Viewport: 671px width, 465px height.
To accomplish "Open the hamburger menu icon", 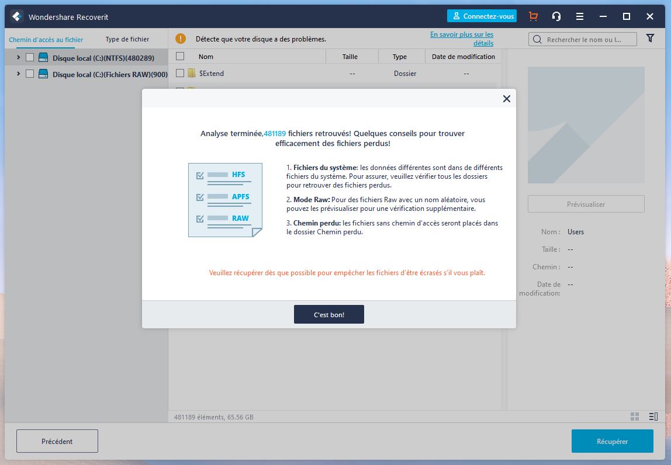I will click(579, 16).
